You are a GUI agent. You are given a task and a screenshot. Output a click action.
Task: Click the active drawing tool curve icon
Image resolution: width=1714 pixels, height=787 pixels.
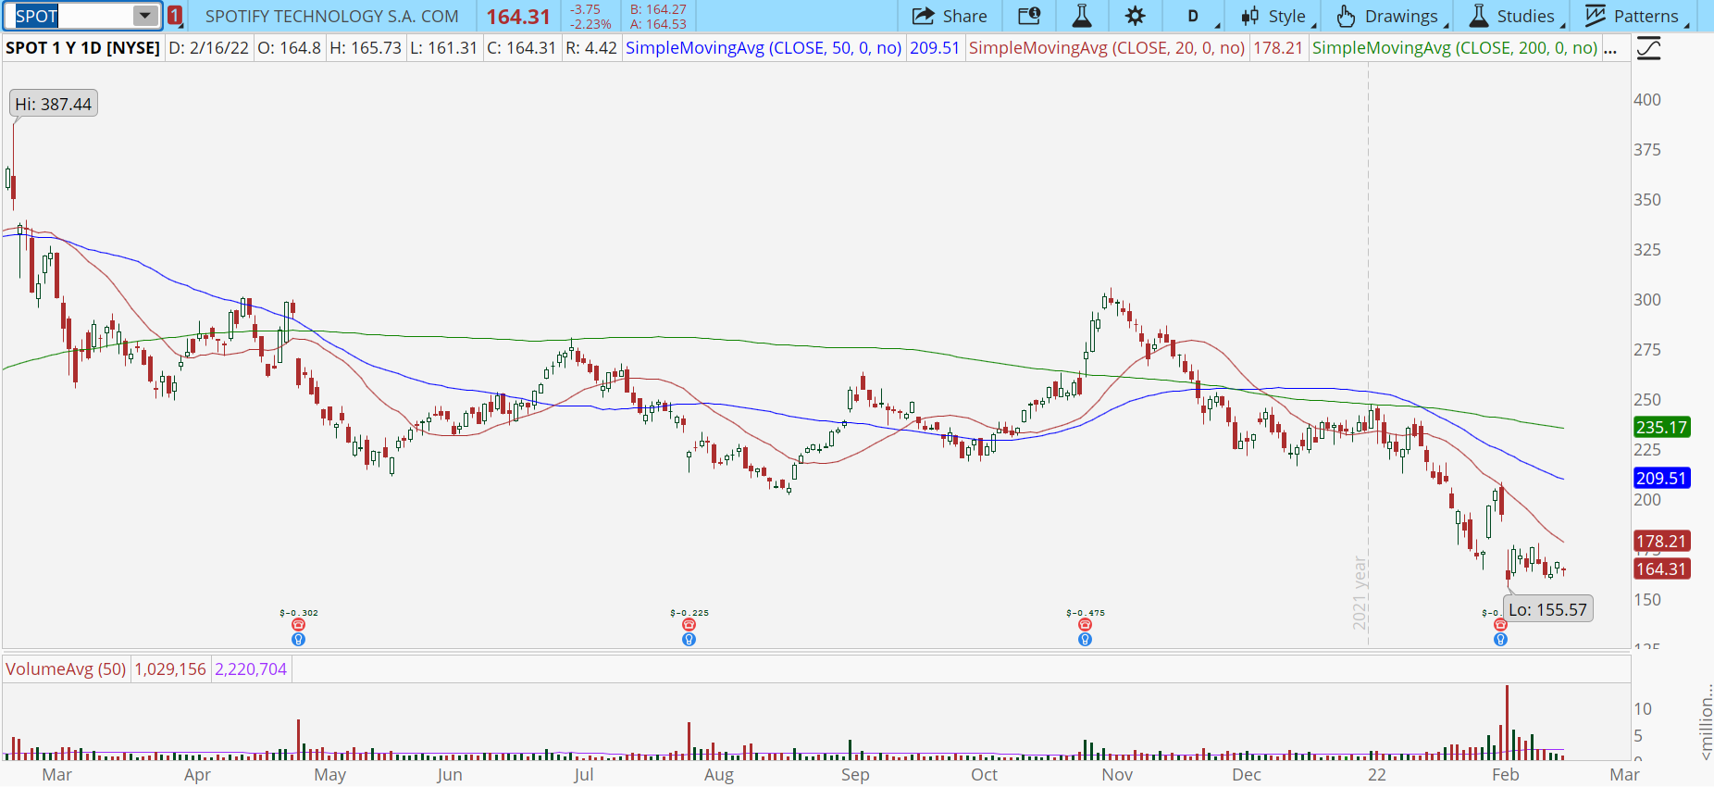tap(1648, 48)
